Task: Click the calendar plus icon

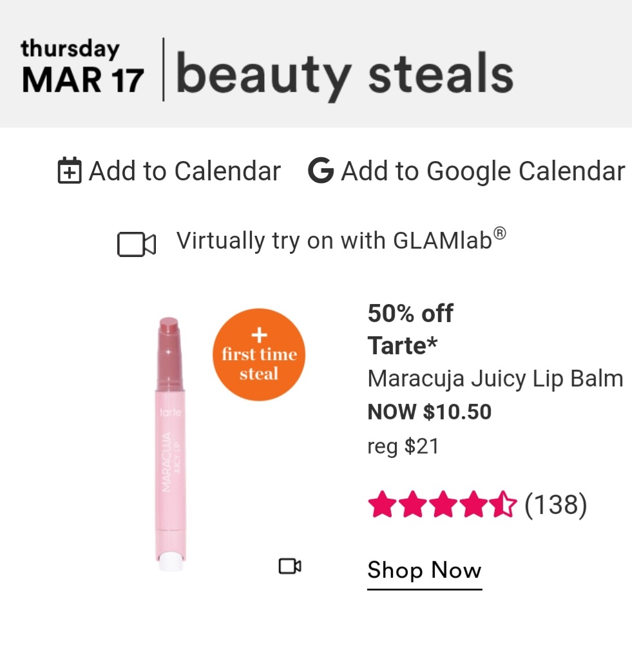Action: [x=70, y=171]
